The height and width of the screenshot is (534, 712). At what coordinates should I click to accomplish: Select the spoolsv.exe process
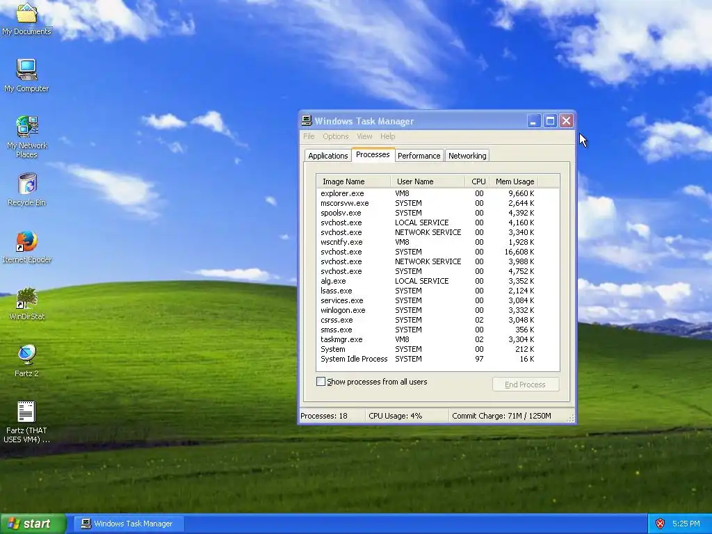click(x=438, y=213)
